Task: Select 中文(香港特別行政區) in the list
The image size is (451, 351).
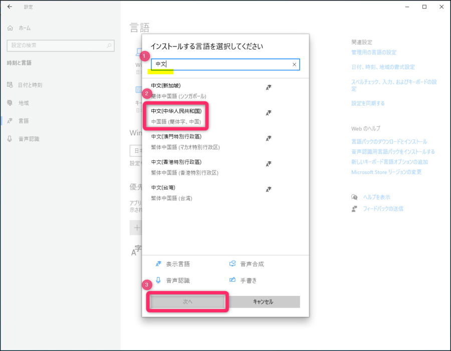Action: coord(176,167)
